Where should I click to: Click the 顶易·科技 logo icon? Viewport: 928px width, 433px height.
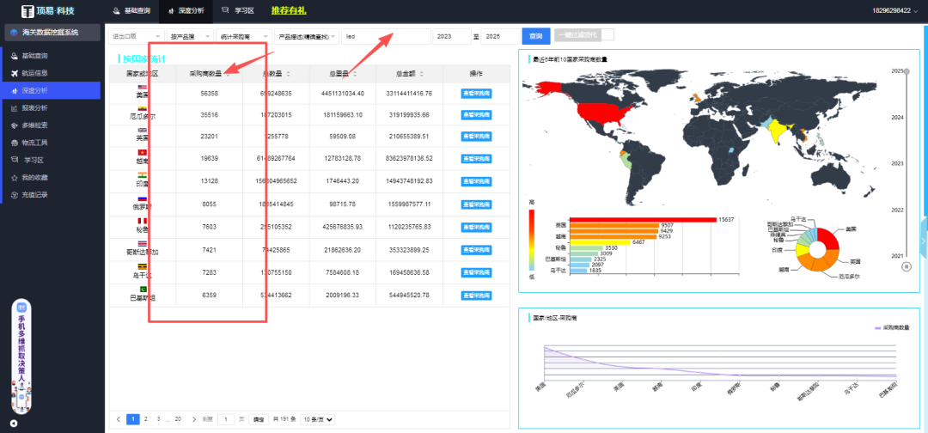tap(27, 11)
